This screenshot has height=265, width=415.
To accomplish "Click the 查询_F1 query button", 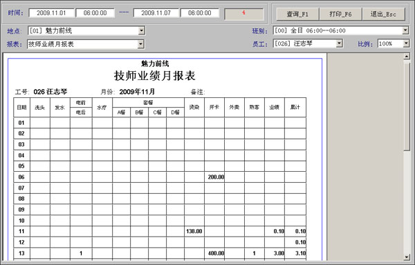I will point(297,14).
